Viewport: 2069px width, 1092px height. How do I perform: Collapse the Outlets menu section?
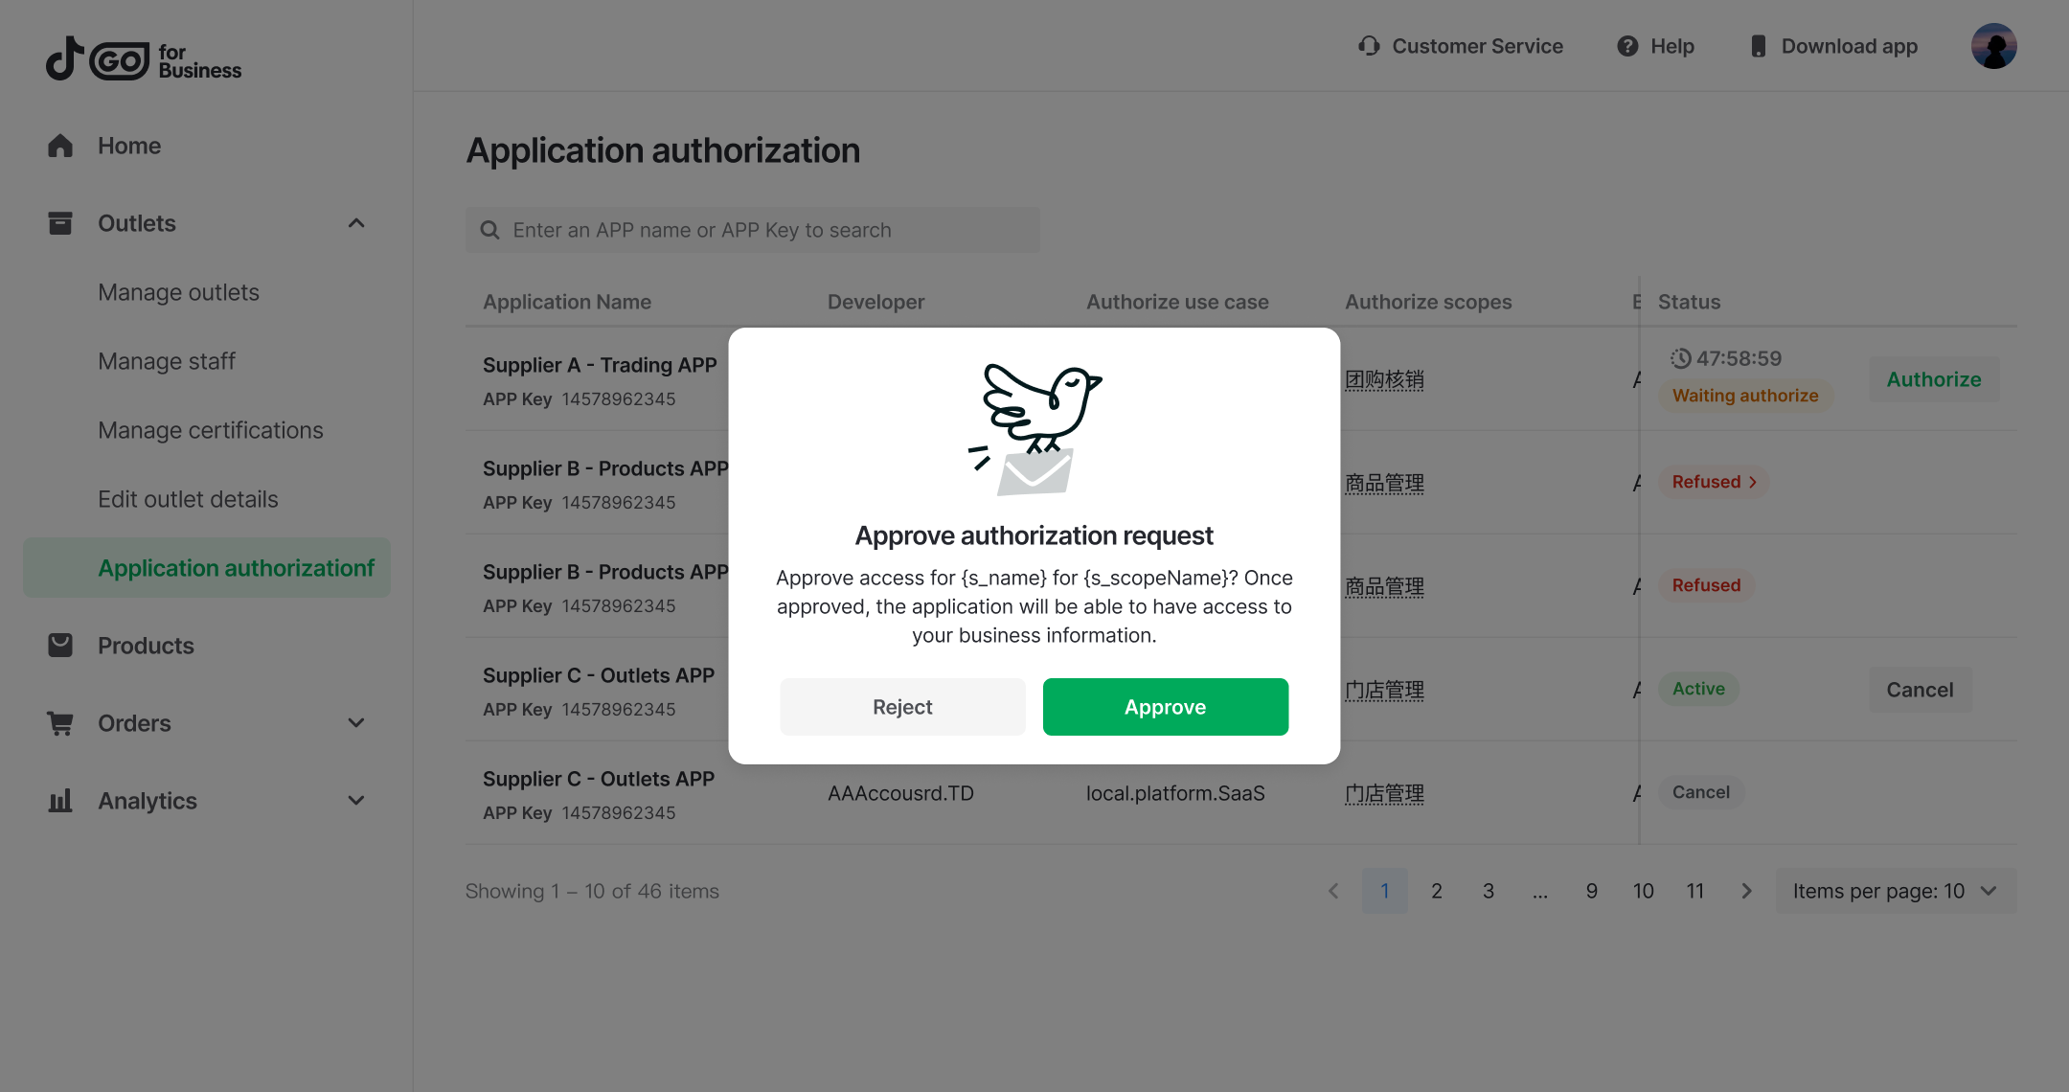356,223
